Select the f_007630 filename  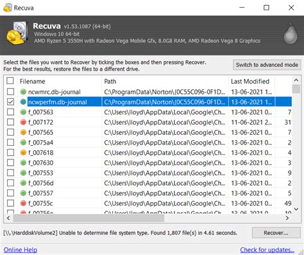[x=40, y=163]
